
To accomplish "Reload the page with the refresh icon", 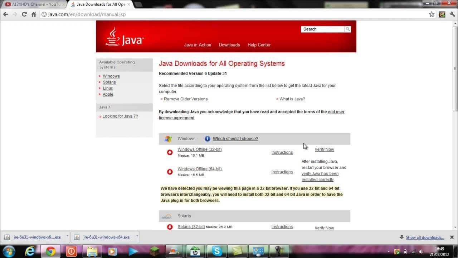I will (24, 14).
